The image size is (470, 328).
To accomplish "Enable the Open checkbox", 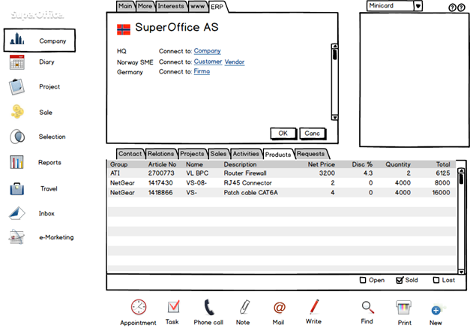I will [x=363, y=280].
